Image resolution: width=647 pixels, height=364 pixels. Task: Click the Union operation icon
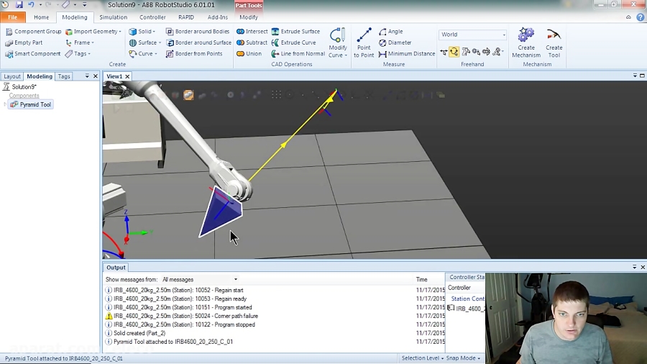tap(240, 54)
